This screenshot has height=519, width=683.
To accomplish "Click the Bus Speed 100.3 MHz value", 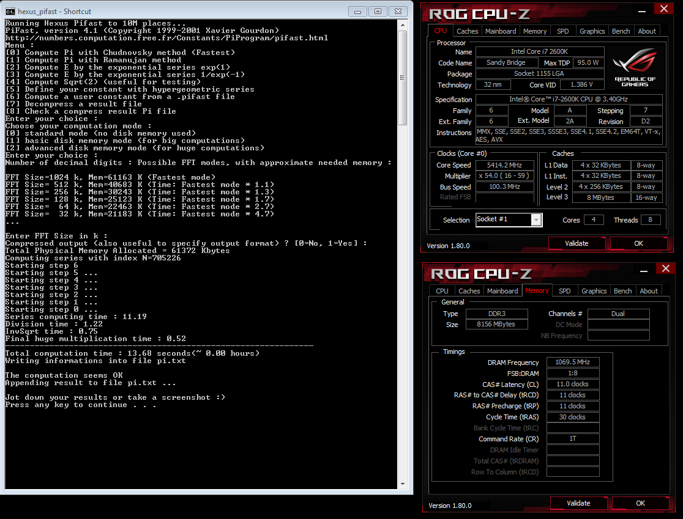I will pos(504,186).
